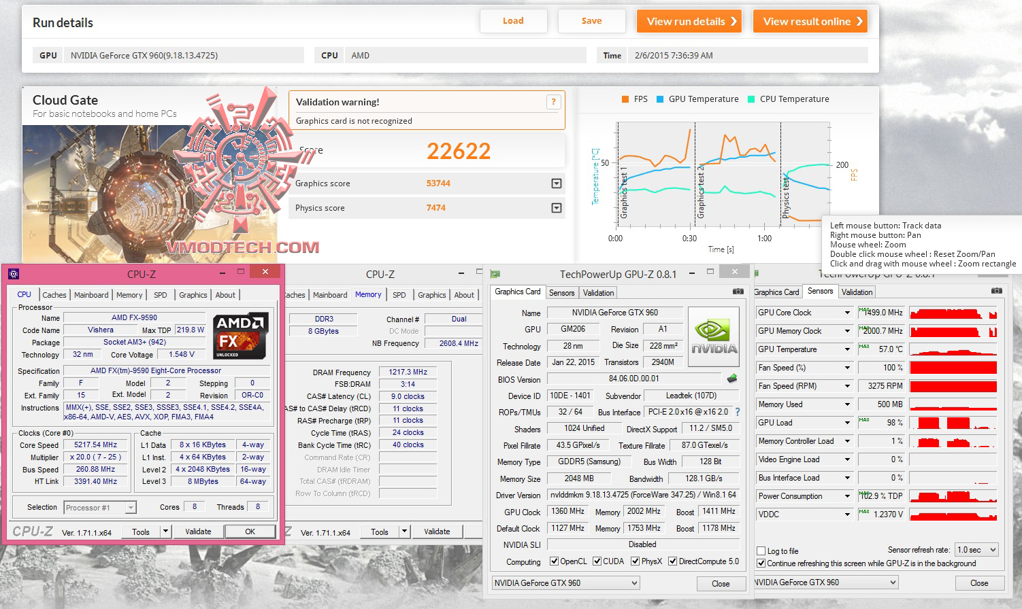Click Tools button in the front CPU-Z window
1022x609 pixels.
tap(141, 532)
